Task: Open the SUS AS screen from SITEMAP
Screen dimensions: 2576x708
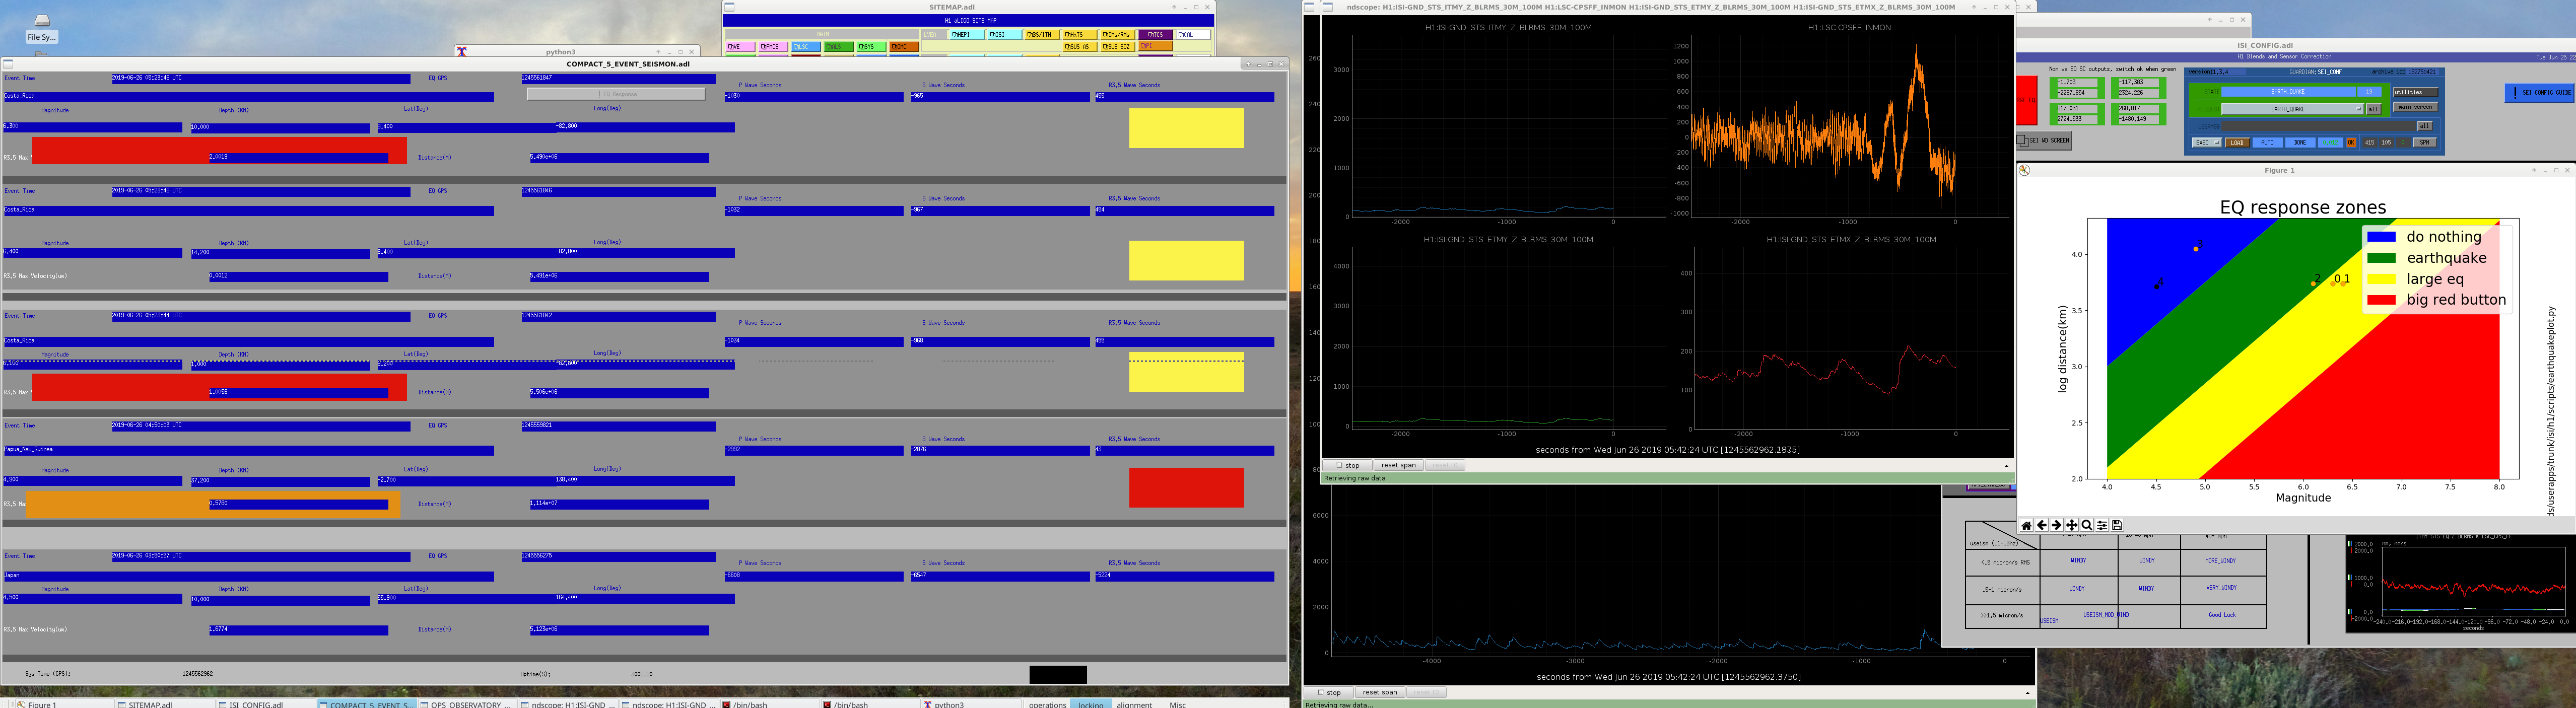Action: coord(1080,47)
